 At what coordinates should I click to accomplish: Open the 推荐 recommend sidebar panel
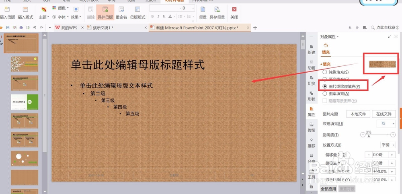tap(312, 143)
